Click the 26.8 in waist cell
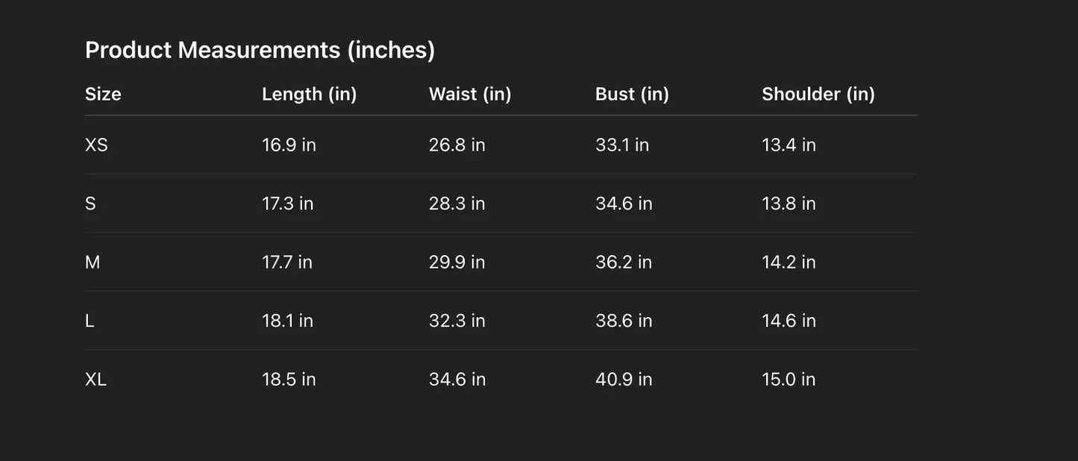This screenshot has height=461, width=1078. [x=457, y=145]
